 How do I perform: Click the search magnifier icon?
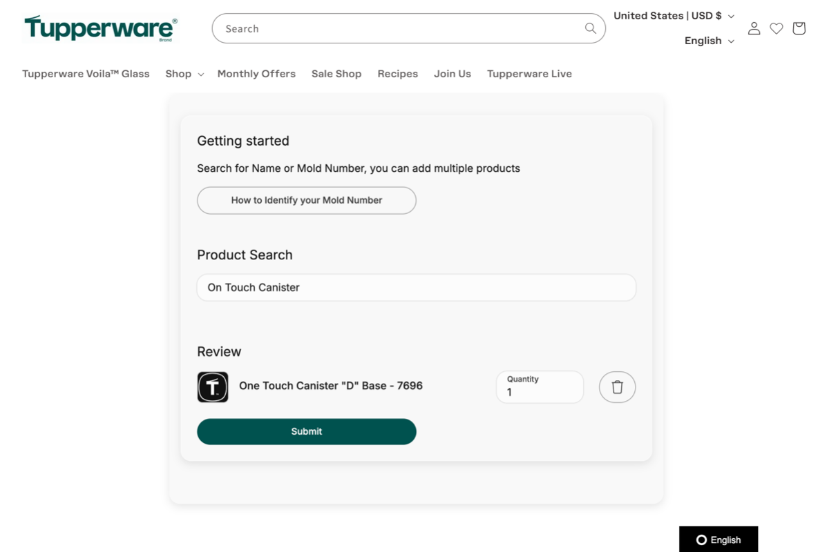(x=590, y=28)
